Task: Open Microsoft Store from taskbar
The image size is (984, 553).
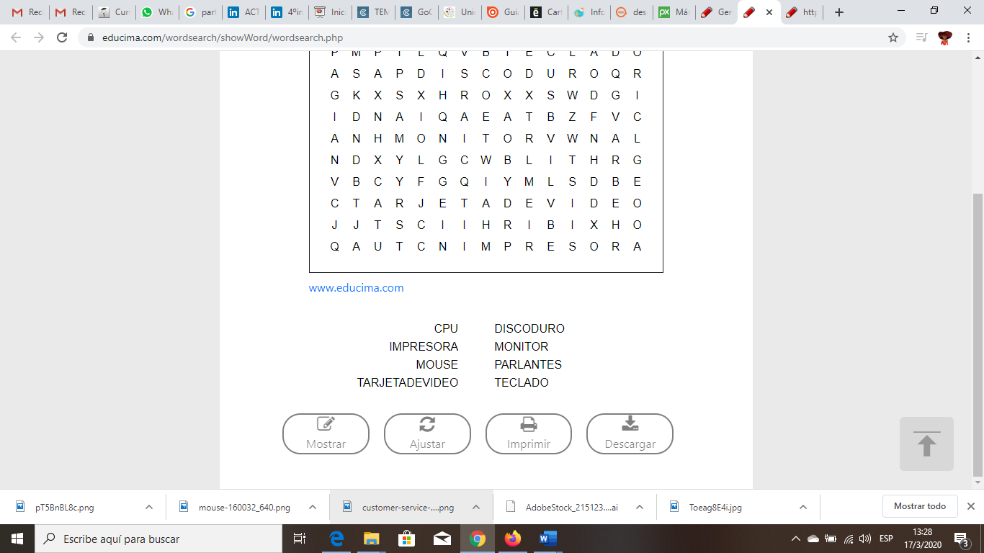Action: (406, 539)
